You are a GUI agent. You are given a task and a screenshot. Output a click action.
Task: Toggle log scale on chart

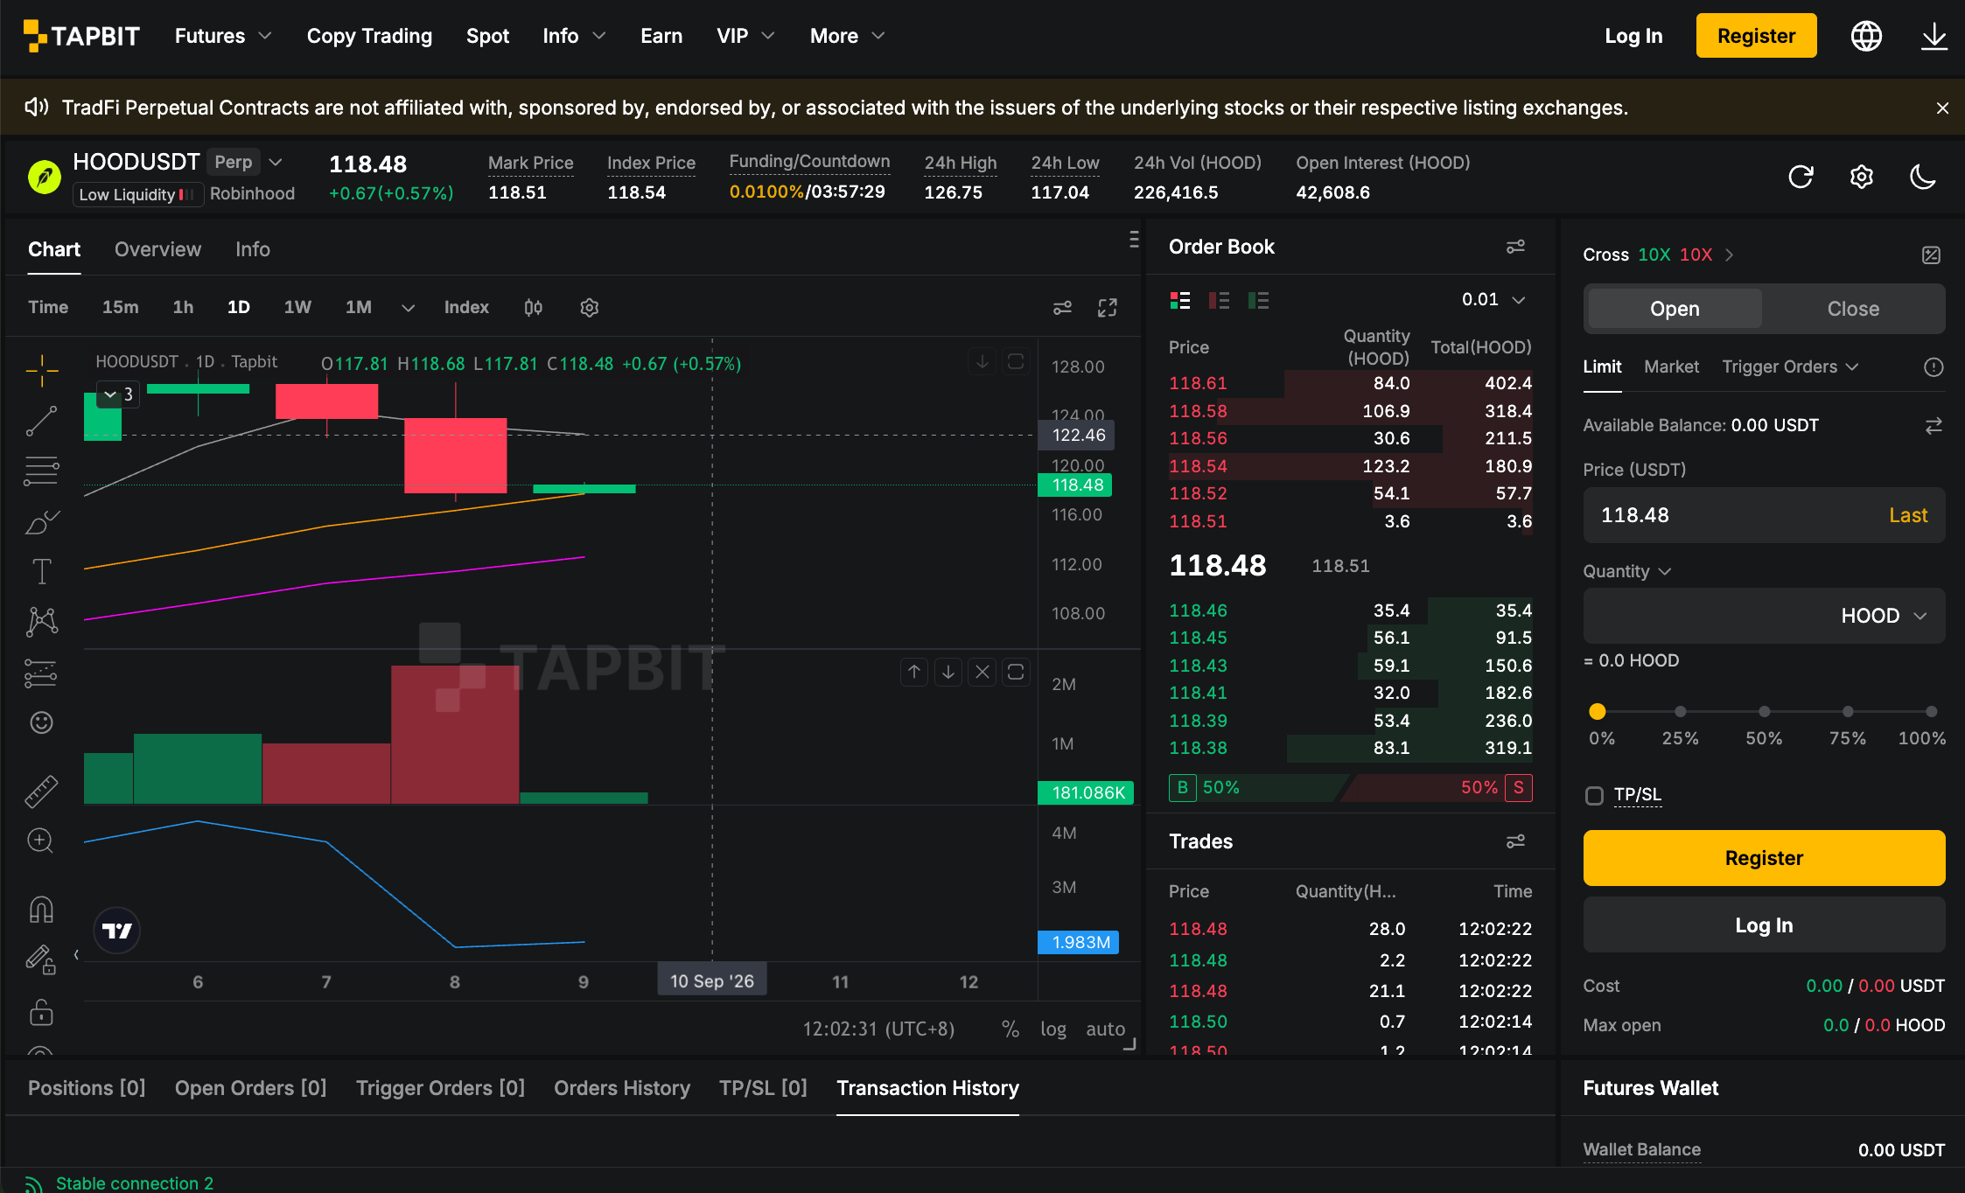pos(1053,1029)
